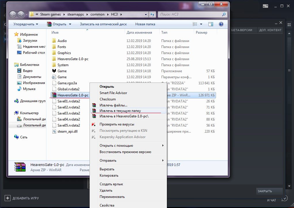Click ДОБАВИТЬ ИГРУ in the Steam window

tap(22, 198)
